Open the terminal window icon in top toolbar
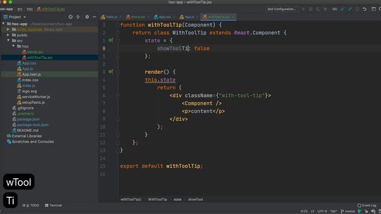 click(x=373, y=9)
